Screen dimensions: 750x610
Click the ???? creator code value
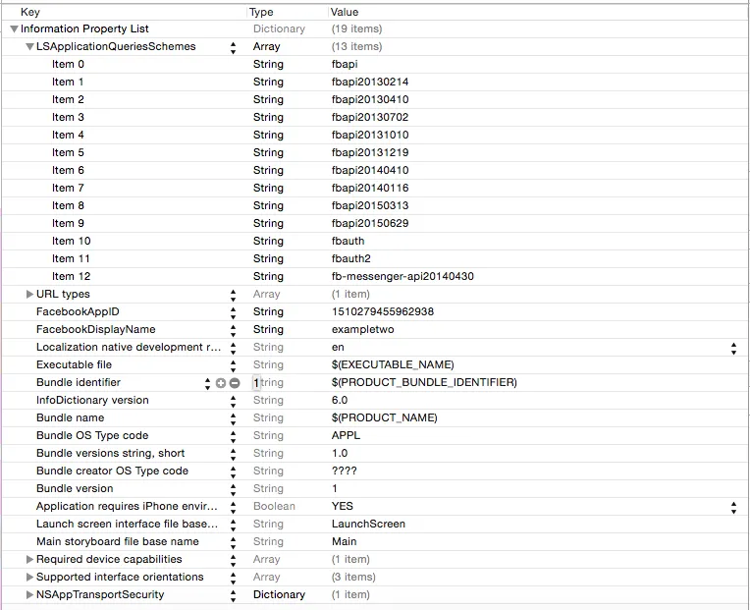tap(345, 471)
